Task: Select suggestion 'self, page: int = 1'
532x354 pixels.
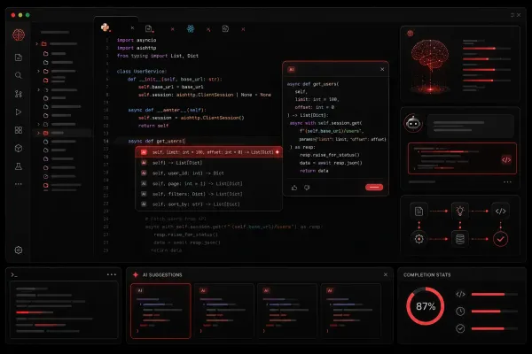Action: tap(208, 183)
